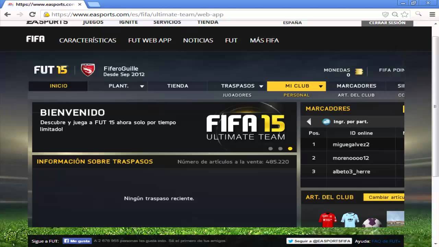Image resolution: width=439 pixels, height=247 pixels.
Task: Expand the PLANT. dropdown menu
Action: pyautogui.click(x=142, y=86)
